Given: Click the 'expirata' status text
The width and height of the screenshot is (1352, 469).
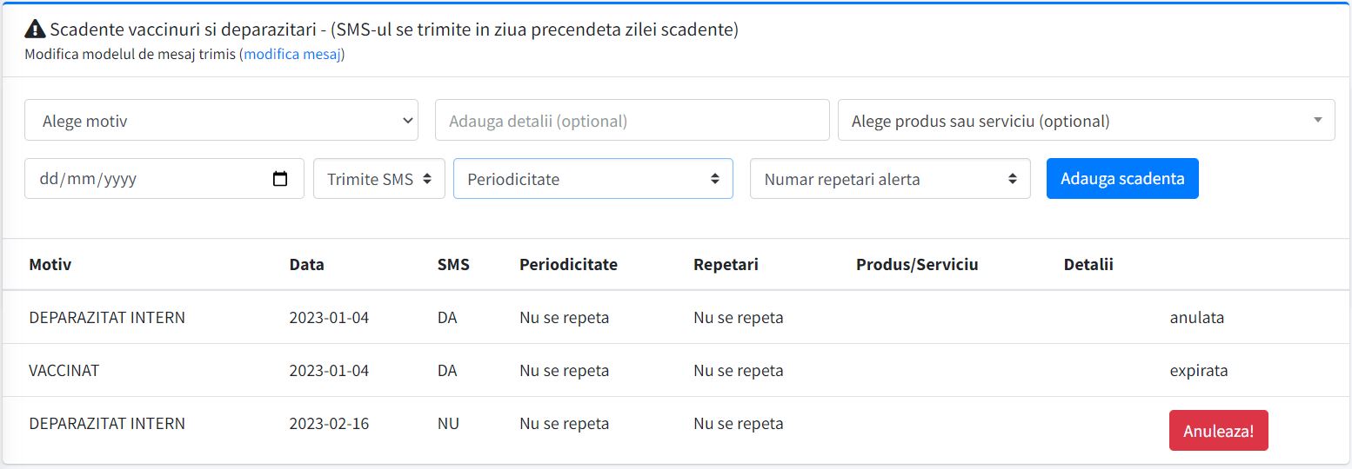Looking at the screenshot, I should tap(1199, 371).
